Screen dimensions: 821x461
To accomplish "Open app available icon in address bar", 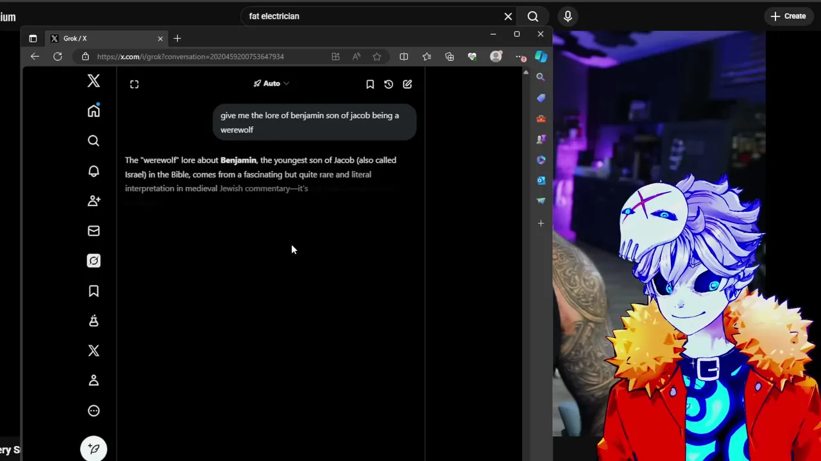I will [335, 56].
